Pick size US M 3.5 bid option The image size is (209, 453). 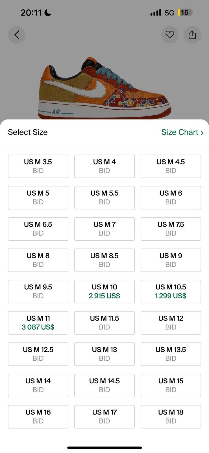(38, 166)
